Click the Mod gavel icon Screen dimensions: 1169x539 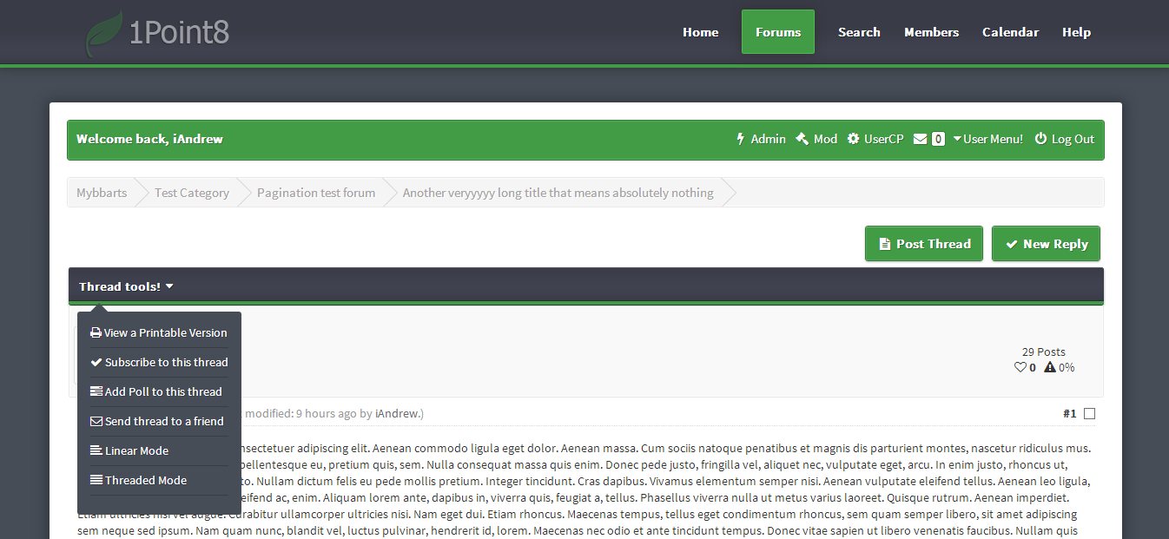click(802, 139)
